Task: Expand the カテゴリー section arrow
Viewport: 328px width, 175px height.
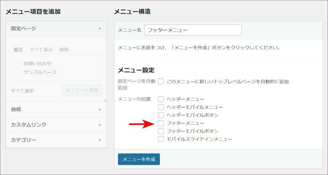Action: click(x=100, y=140)
